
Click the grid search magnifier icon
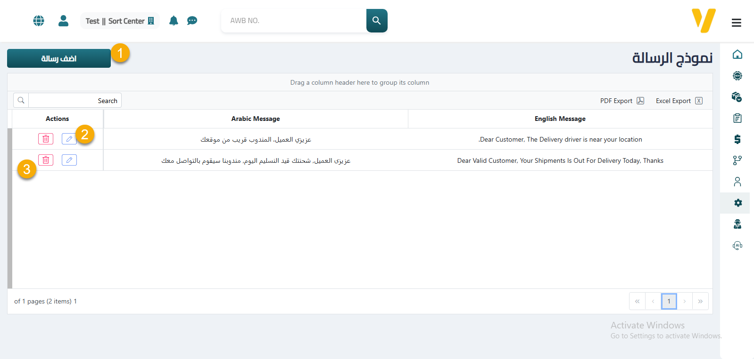click(21, 101)
